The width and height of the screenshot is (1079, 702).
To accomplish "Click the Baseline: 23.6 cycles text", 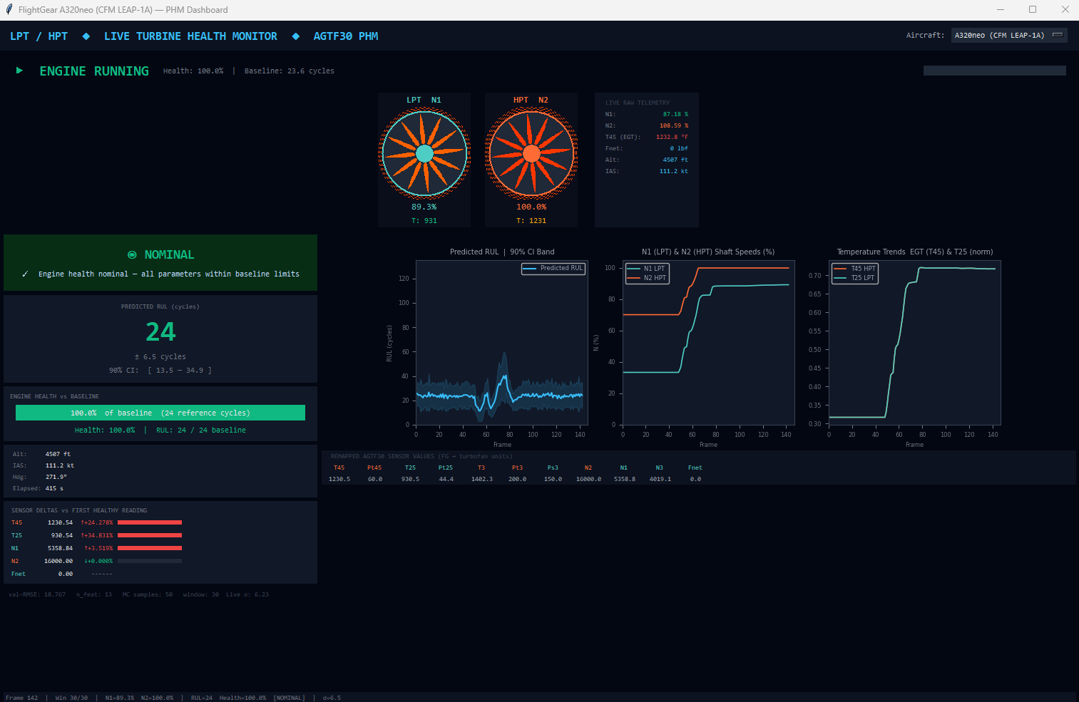I will [290, 71].
